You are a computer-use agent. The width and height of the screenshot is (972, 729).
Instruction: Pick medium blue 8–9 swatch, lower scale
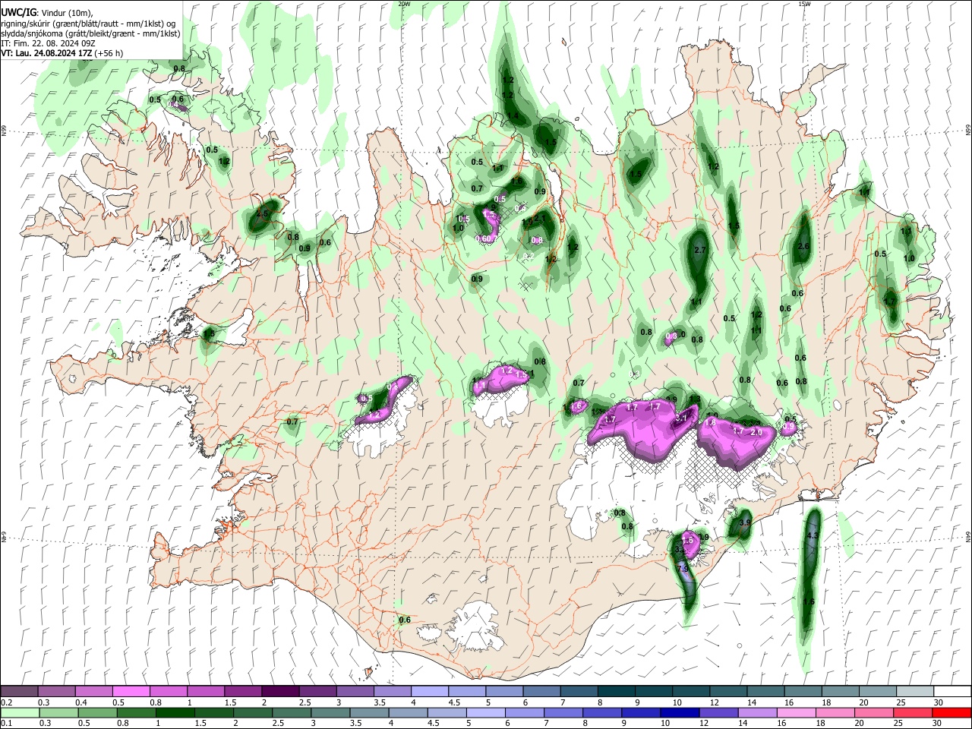pos(602,712)
